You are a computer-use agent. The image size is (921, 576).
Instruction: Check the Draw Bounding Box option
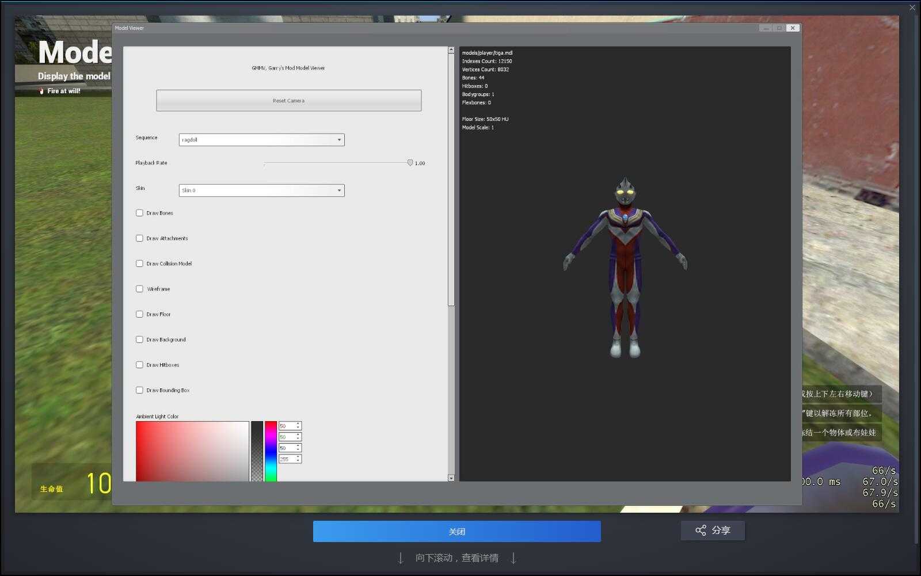[139, 390]
